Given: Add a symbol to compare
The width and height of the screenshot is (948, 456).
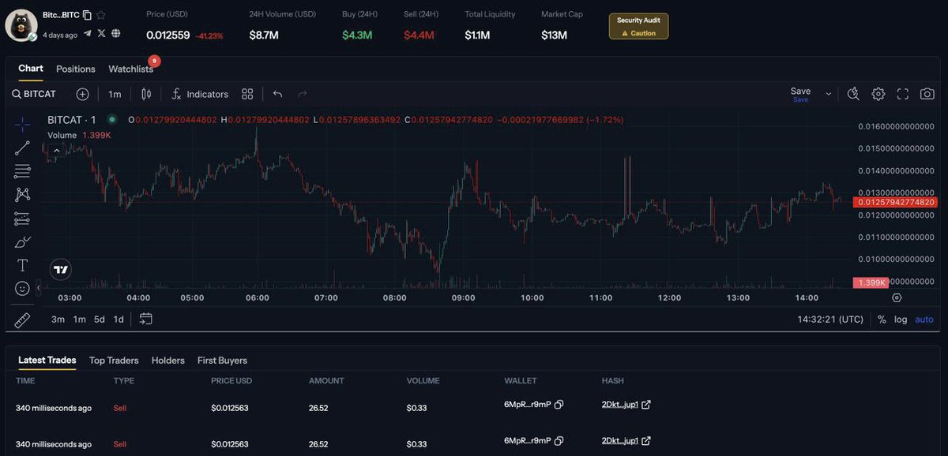Looking at the screenshot, I should 82,94.
